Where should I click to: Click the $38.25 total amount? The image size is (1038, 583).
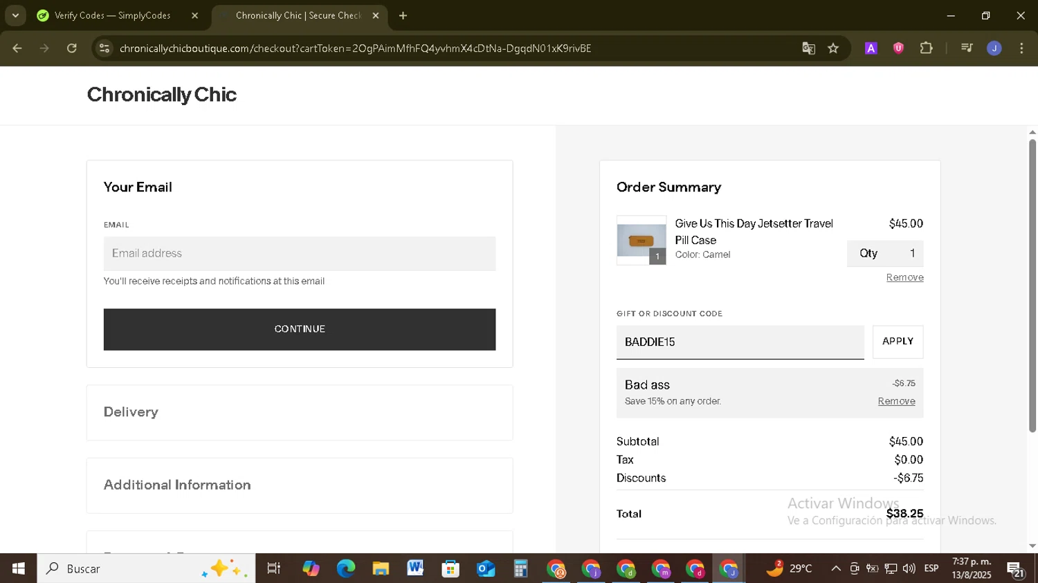pos(904,513)
